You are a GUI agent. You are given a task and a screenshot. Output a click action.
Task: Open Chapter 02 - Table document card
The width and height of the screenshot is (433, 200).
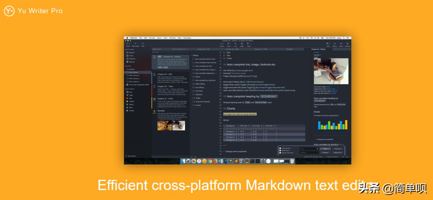(x=171, y=90)
